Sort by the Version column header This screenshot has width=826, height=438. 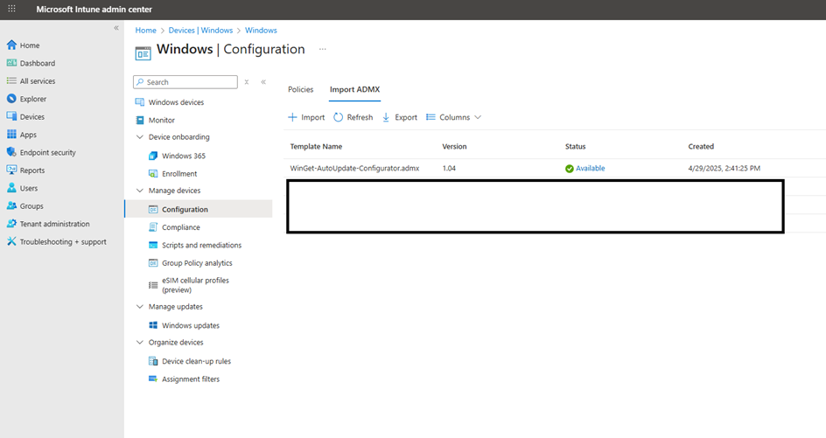pyautogui.click(x=454, y=146)
